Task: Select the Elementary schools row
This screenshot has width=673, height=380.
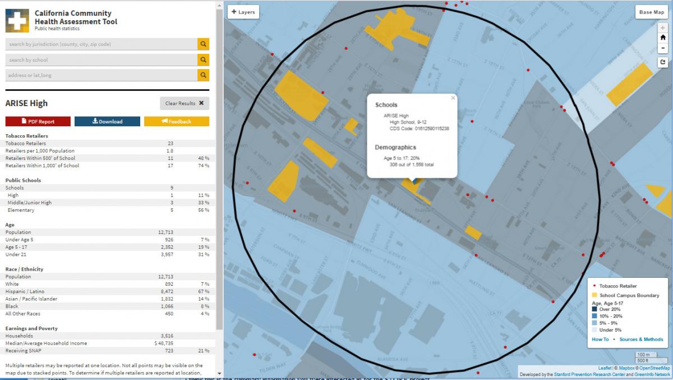Action: click(107, 210)
